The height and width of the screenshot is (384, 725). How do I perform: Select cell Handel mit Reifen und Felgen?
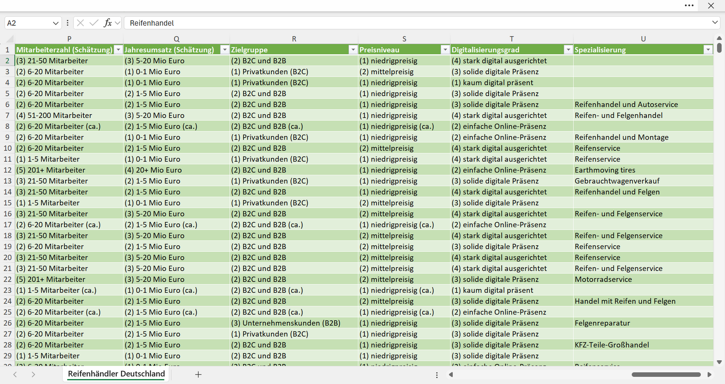643,301
